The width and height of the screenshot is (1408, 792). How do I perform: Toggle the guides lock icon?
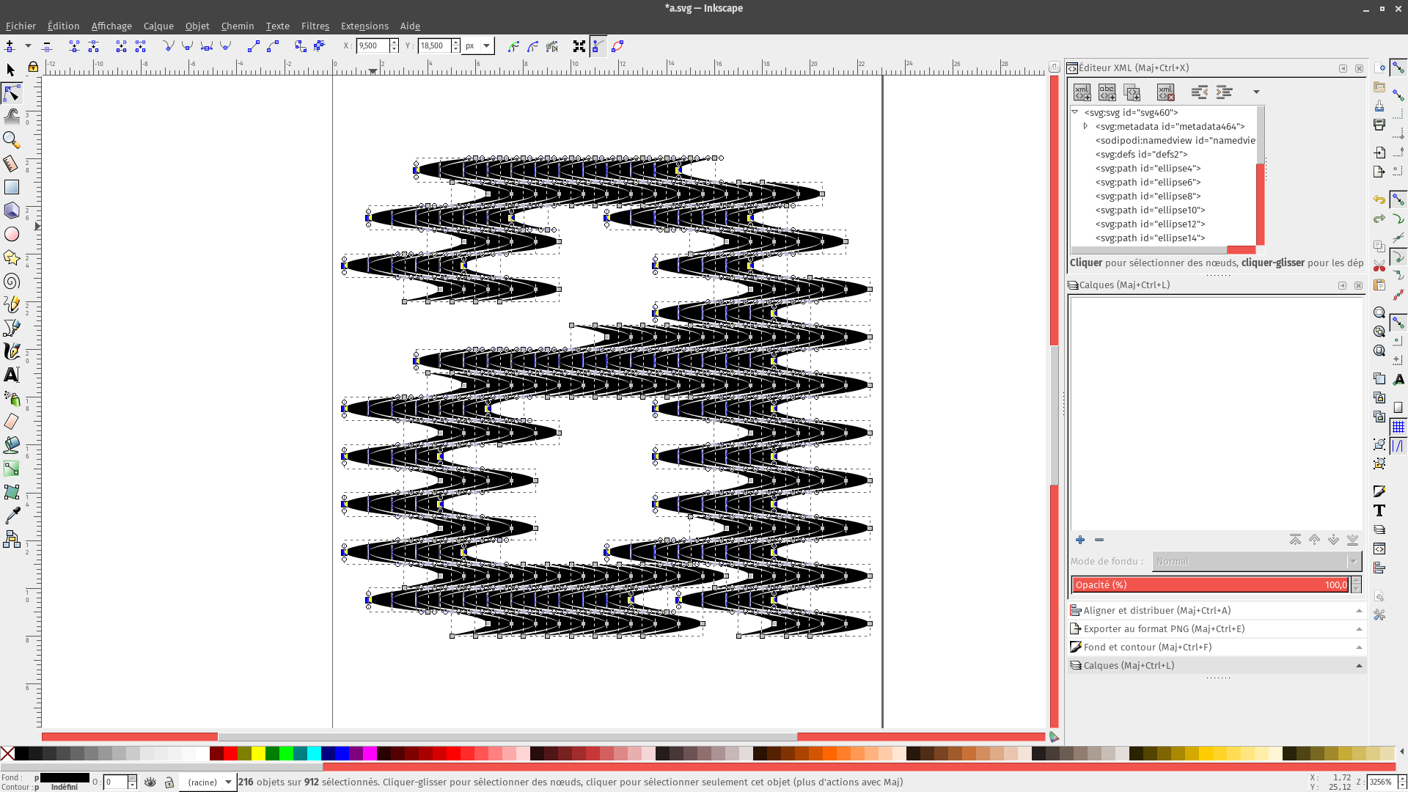coord(33,67)
